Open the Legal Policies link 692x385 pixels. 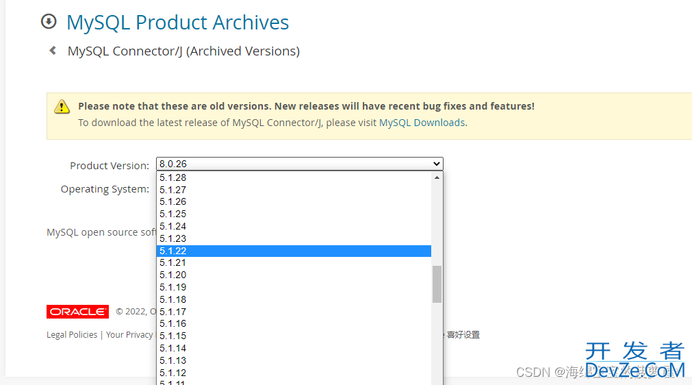72,335
